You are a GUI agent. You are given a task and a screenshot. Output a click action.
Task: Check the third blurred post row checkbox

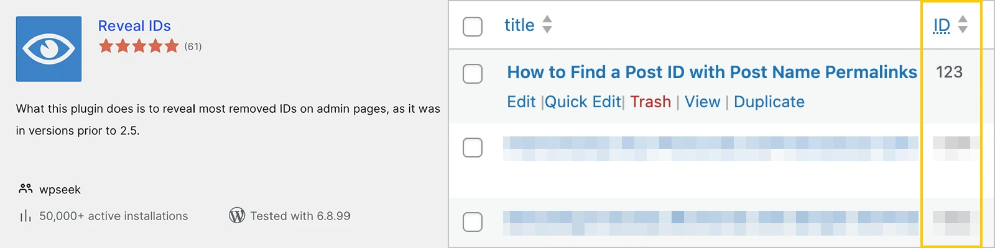pyautogui.click(x=473, y=221)
